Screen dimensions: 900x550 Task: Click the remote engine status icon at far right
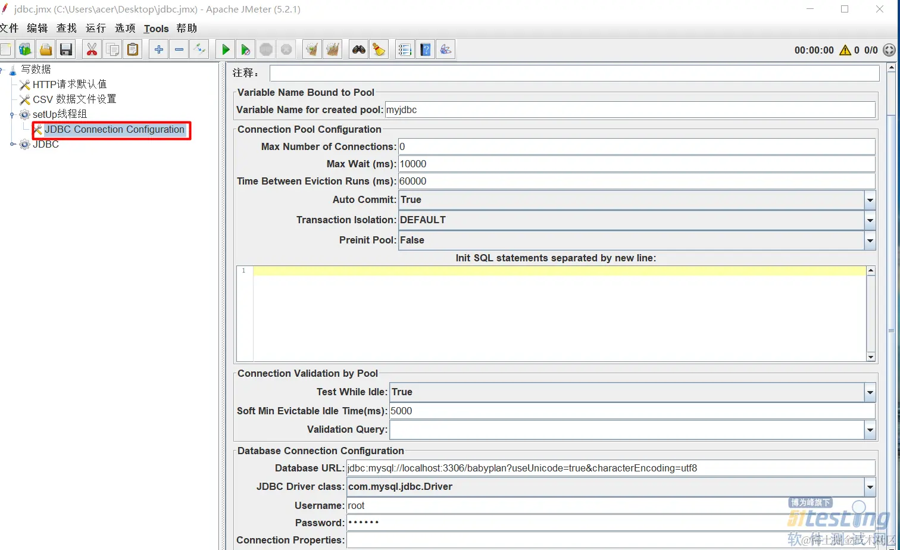pos(889,50)
